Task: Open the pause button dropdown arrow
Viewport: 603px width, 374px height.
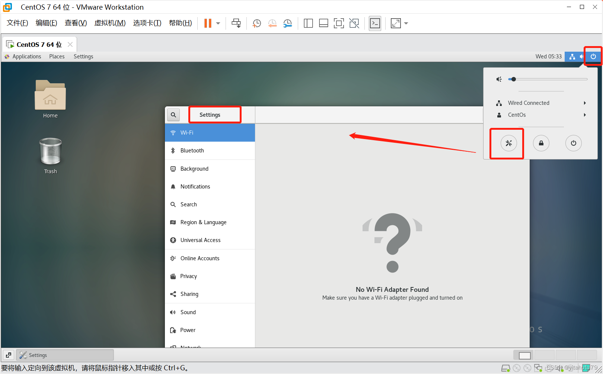Action: coord(218,23)
